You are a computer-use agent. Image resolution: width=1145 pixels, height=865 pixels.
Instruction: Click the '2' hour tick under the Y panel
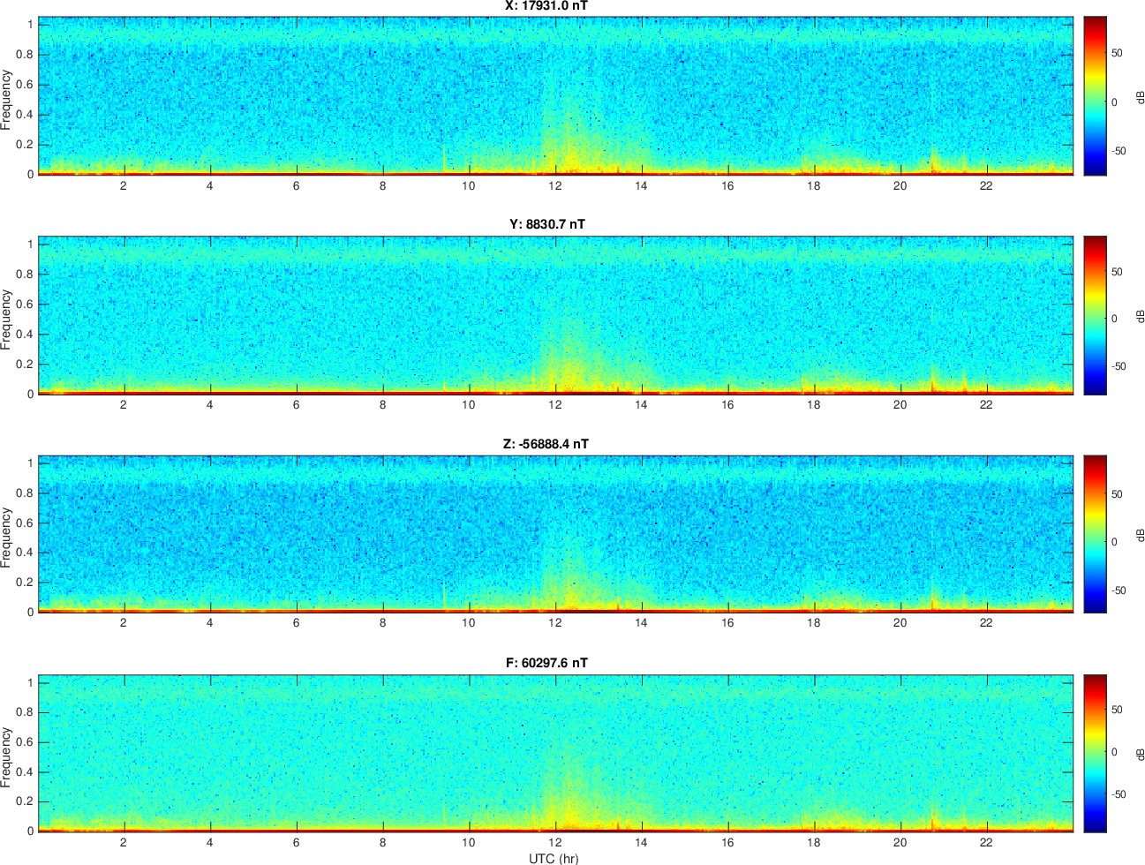(124, 405)
